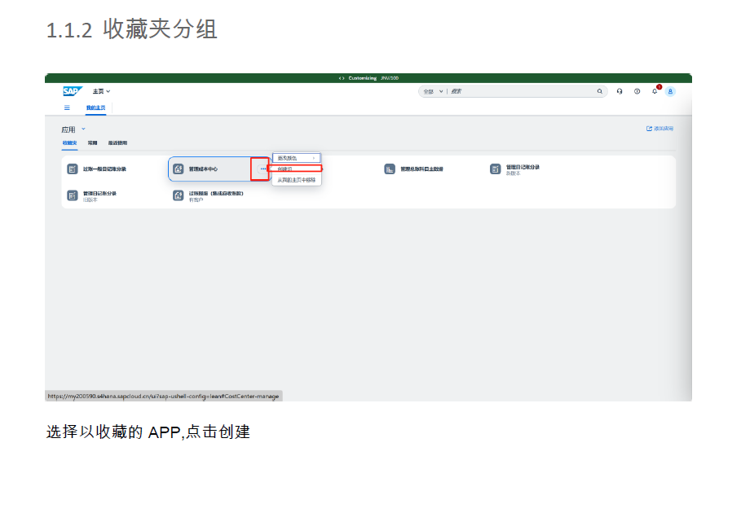Viewport: 741px width, 526px height.
Task: Choose 从我的主页中移除 menu entry
Action: pos(296,180)
